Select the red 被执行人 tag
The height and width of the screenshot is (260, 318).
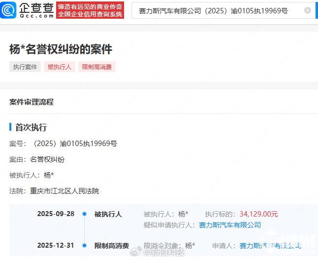click(60, 67)
